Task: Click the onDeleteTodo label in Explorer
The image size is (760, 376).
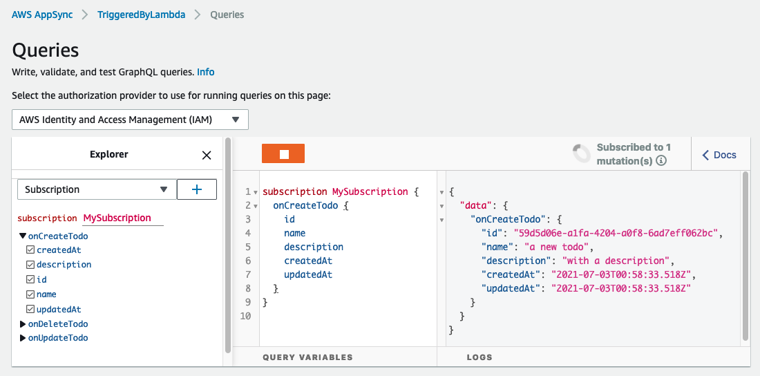Action: point(58,323)
